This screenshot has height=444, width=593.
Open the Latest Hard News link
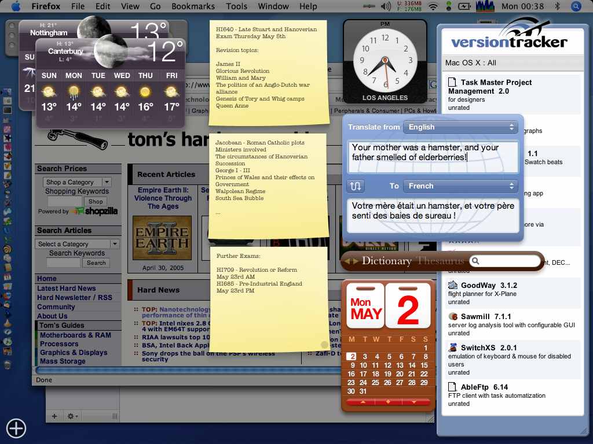66,288
